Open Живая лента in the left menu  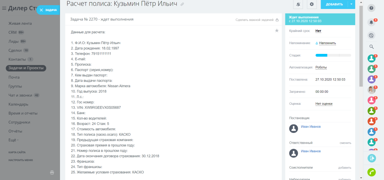(20, 24)
